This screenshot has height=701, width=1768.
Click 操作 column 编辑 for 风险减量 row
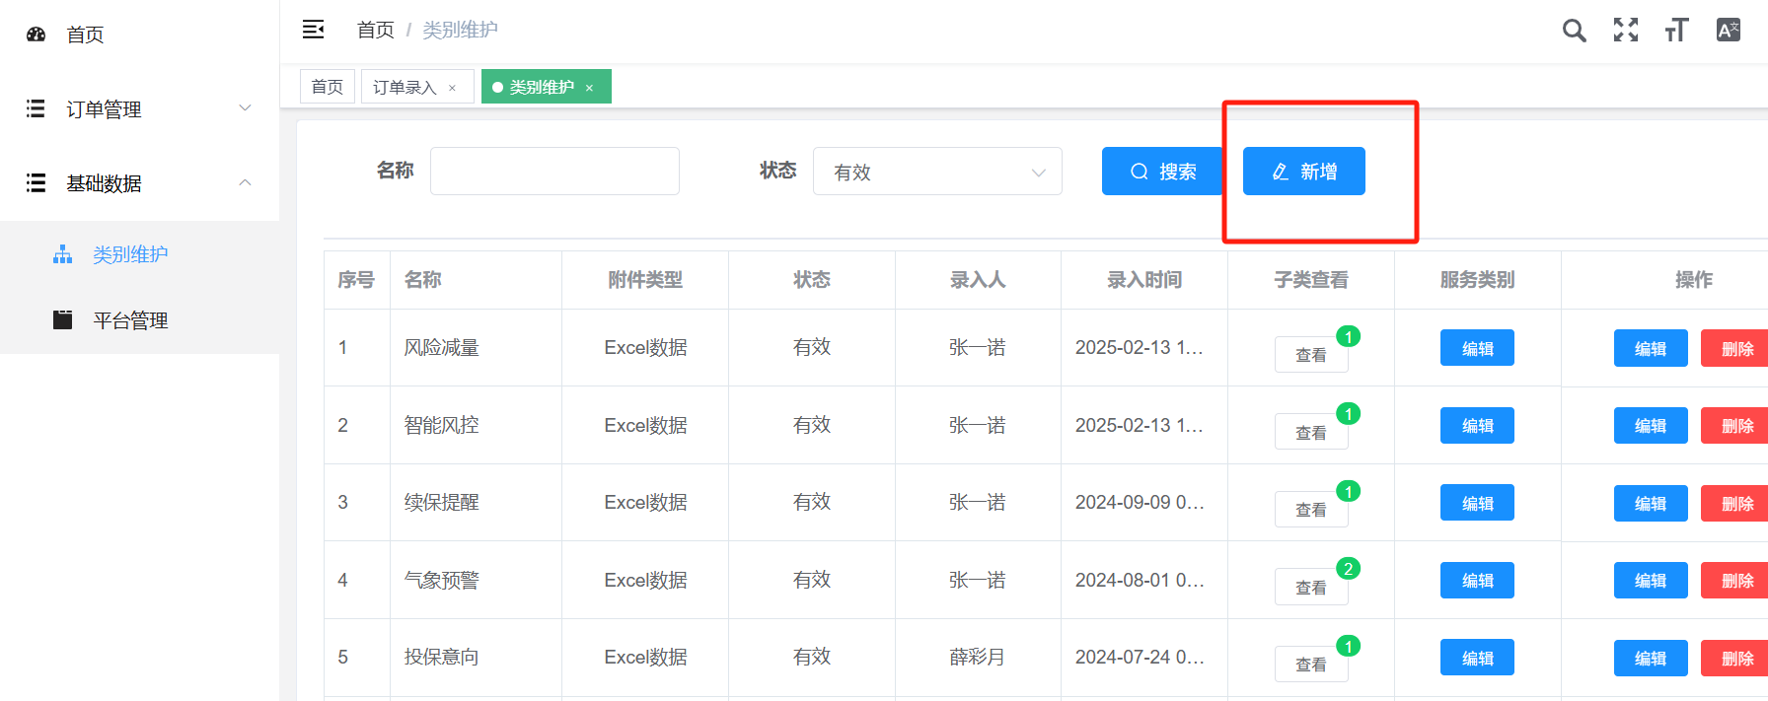click(x=1651, y=348)
